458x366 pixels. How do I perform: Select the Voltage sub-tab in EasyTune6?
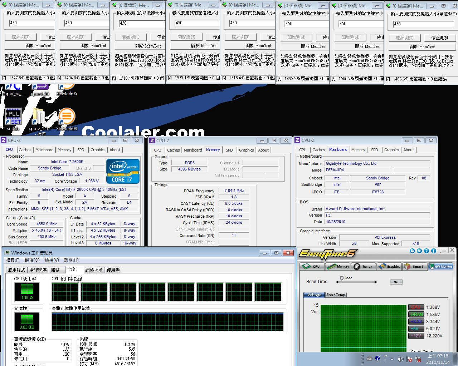pos(314,295)
